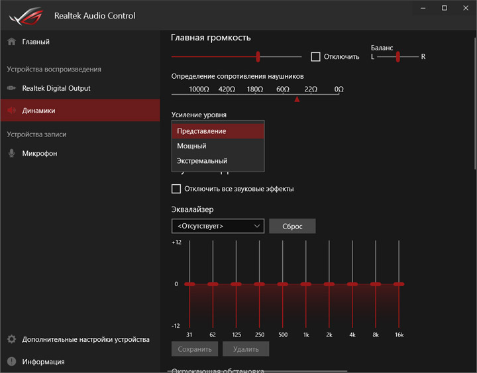Click the ROG logo icon
477x373 pixels.
click(26, 16)
